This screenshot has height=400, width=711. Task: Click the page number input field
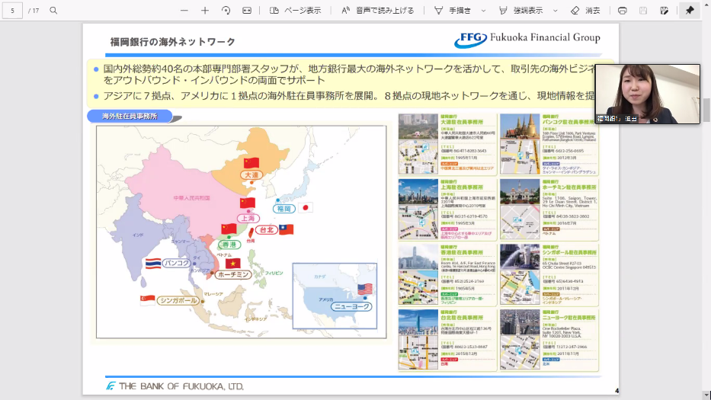tap(12, 10)
